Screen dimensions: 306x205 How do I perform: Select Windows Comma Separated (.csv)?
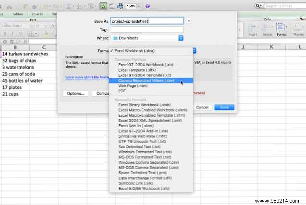pyautogui.click(x=151, y=162)
